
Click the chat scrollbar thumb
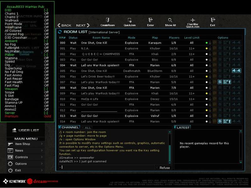click(170, 153)
